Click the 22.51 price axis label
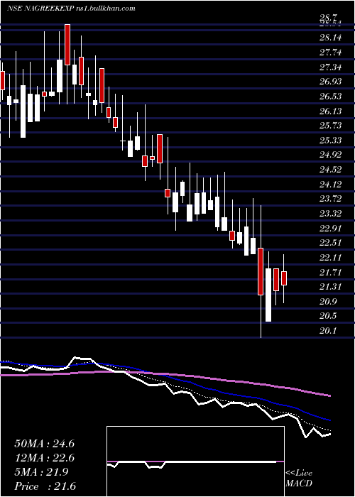This screenshot has width=355, height=497. pos(331,243)
